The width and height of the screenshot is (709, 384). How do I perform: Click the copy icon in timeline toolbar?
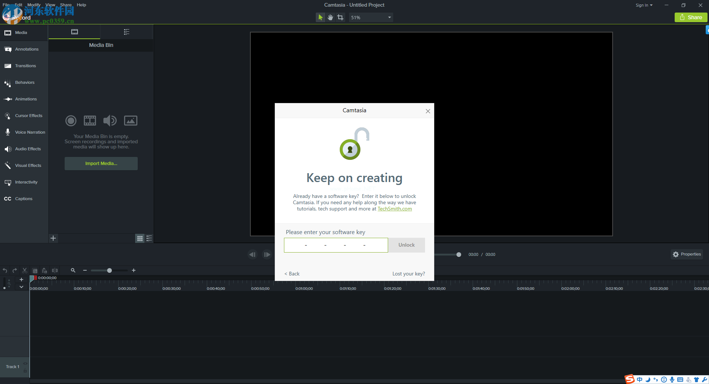pyautogui.click(x=35, y=271)
